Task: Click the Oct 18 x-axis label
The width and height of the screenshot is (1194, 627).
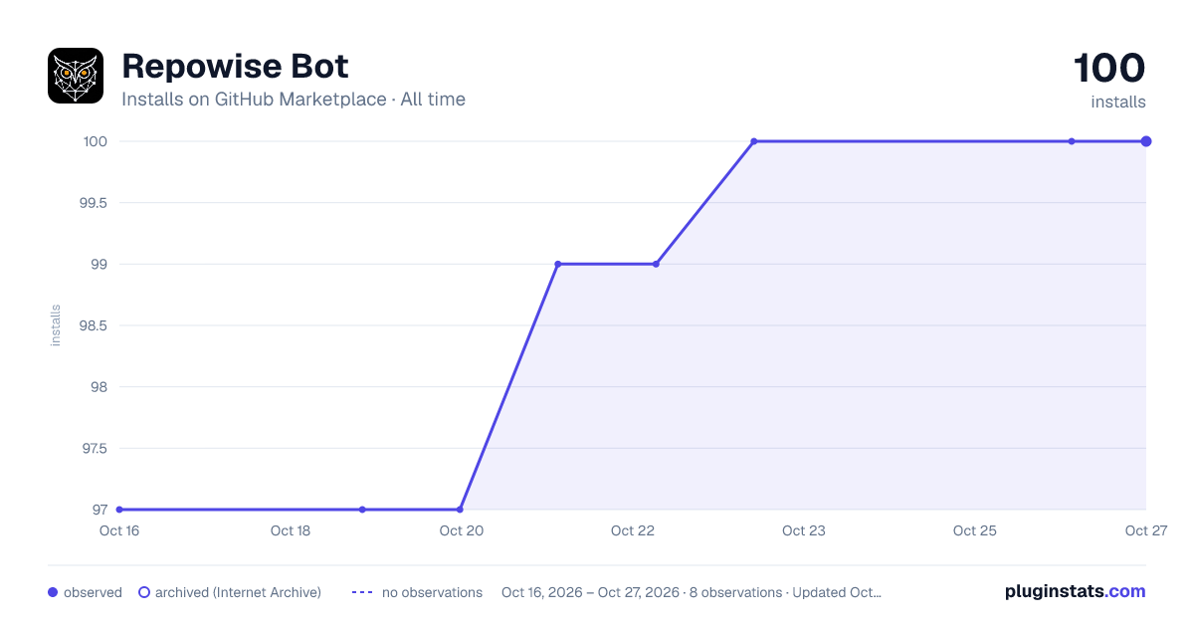Action: (291, 530)
